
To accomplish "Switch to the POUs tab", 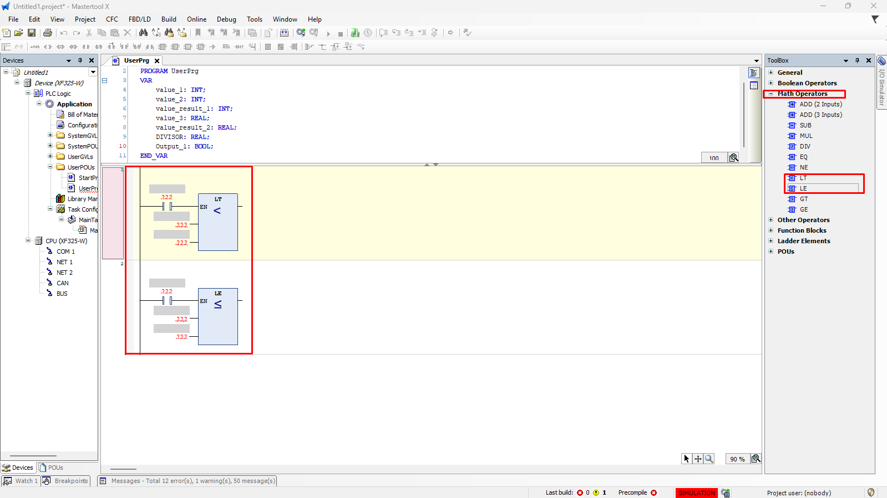I will pyautogui.click(x=51, y=468).
